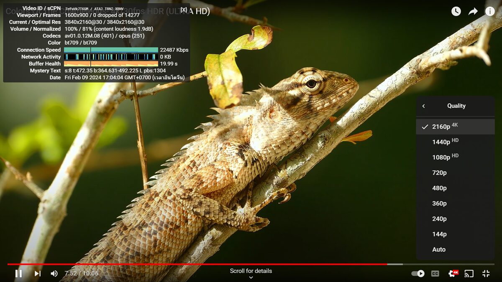Go back from the Quality menu

coord(423,106)
